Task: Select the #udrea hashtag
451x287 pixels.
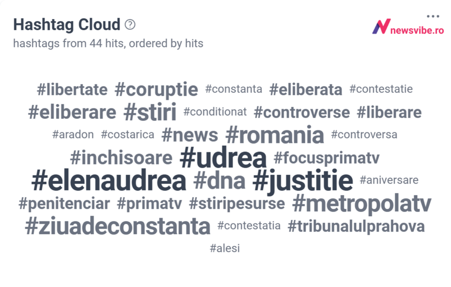Action: [223, 158]
